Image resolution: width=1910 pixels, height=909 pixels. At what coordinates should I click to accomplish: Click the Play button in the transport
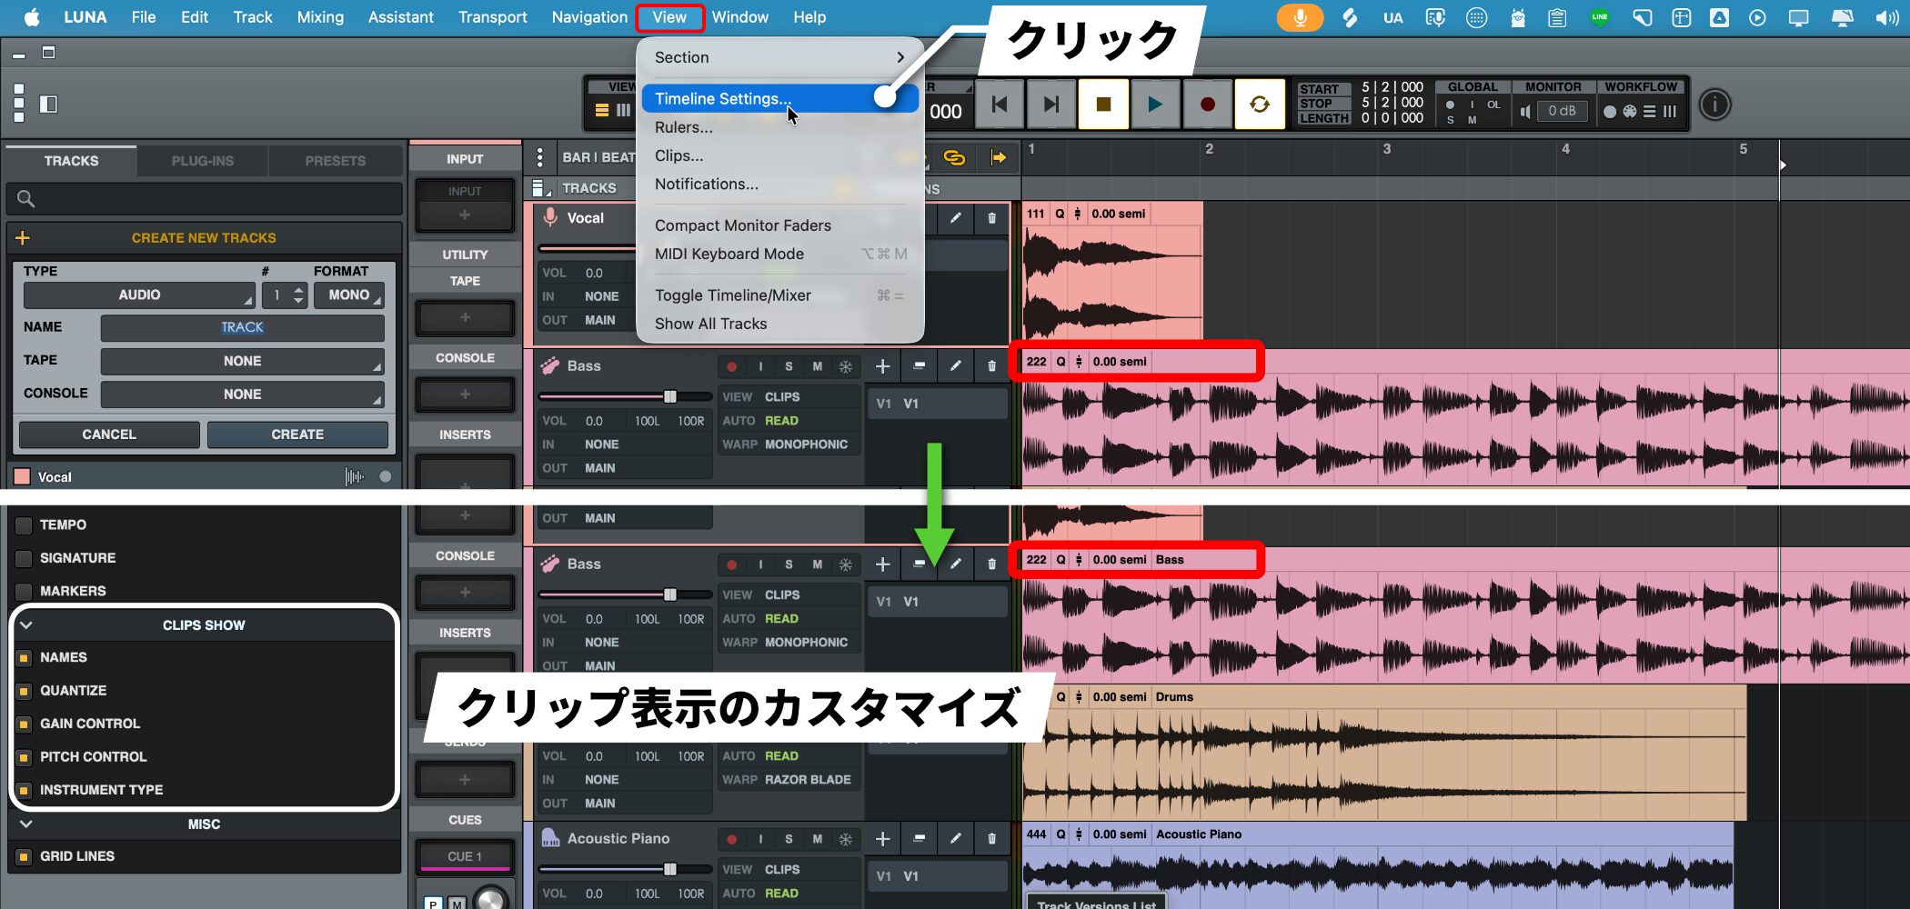coord(1154,105)
